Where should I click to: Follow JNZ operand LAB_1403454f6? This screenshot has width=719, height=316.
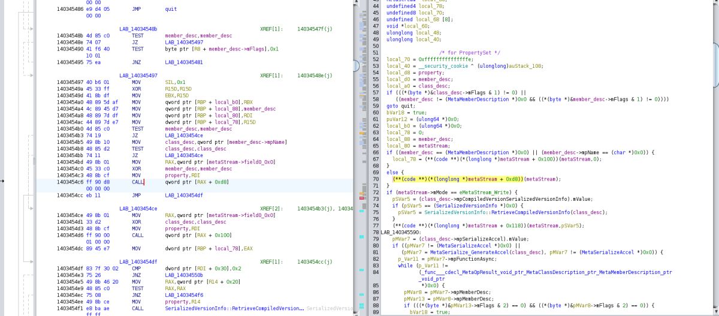[x=184, y=294]
